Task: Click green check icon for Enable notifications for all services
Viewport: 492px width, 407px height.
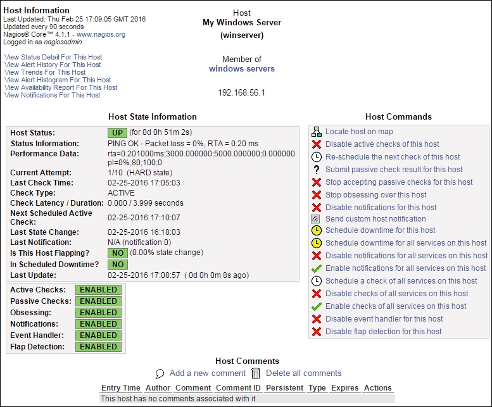Action: click(x=317, y=268)
